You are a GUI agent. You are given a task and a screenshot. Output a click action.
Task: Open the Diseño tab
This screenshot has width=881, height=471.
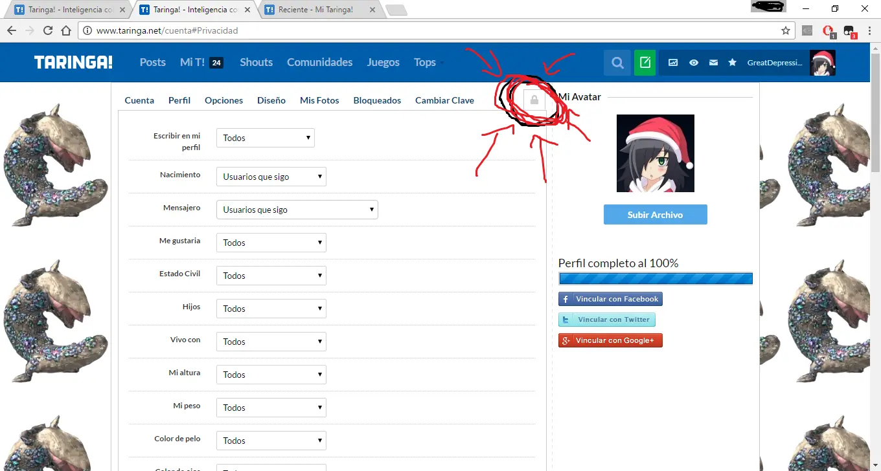(271, 100)
